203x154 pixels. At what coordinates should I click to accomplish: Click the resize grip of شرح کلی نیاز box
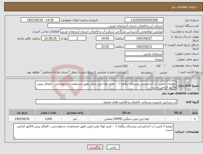[37, 88]
